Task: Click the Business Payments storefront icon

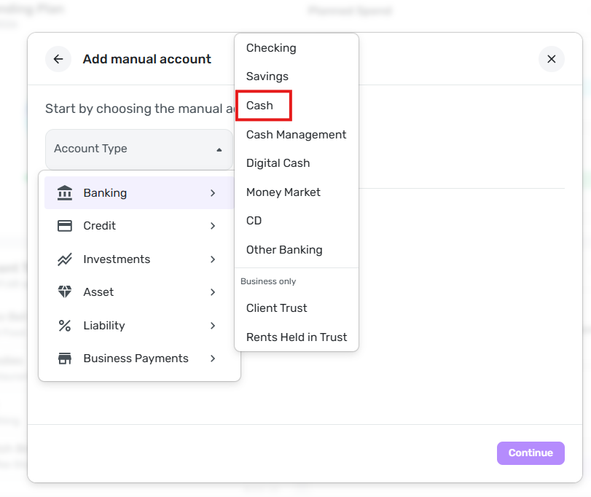Action: tap(65, 359)
